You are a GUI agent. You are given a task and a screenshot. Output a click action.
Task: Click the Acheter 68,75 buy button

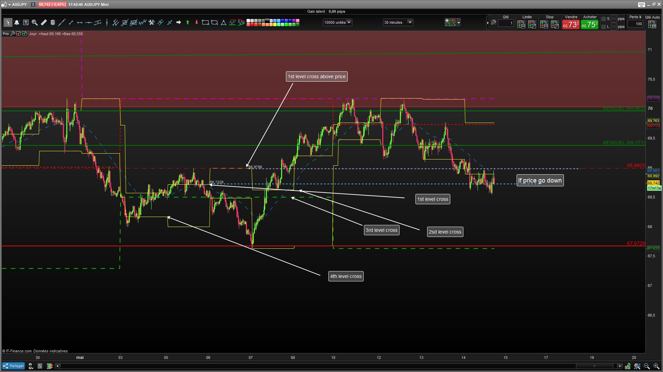pos(589,24)
